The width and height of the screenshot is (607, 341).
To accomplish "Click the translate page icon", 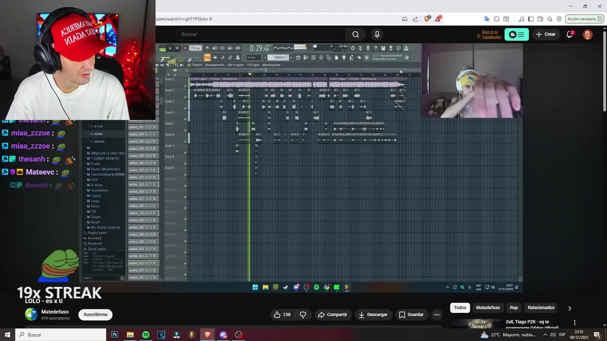I will (x=487, y=19).
